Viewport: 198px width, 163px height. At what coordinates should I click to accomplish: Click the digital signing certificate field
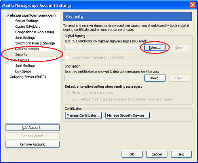click(x=103, y=48)
